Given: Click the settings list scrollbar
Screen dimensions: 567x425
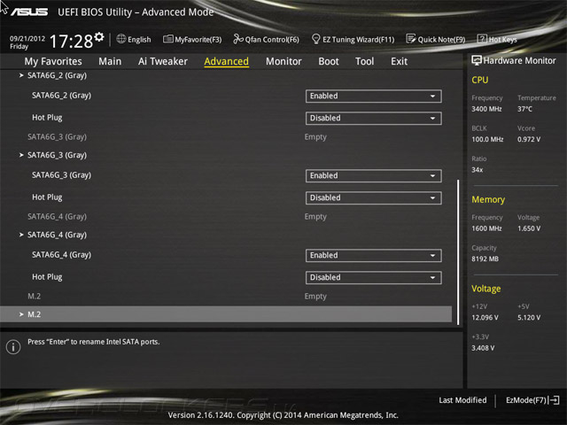Looking at the screenshot, I should coord(458,251).
